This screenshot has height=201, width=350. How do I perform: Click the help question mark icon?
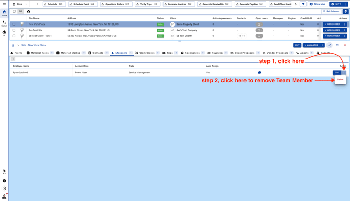point(4,181)
